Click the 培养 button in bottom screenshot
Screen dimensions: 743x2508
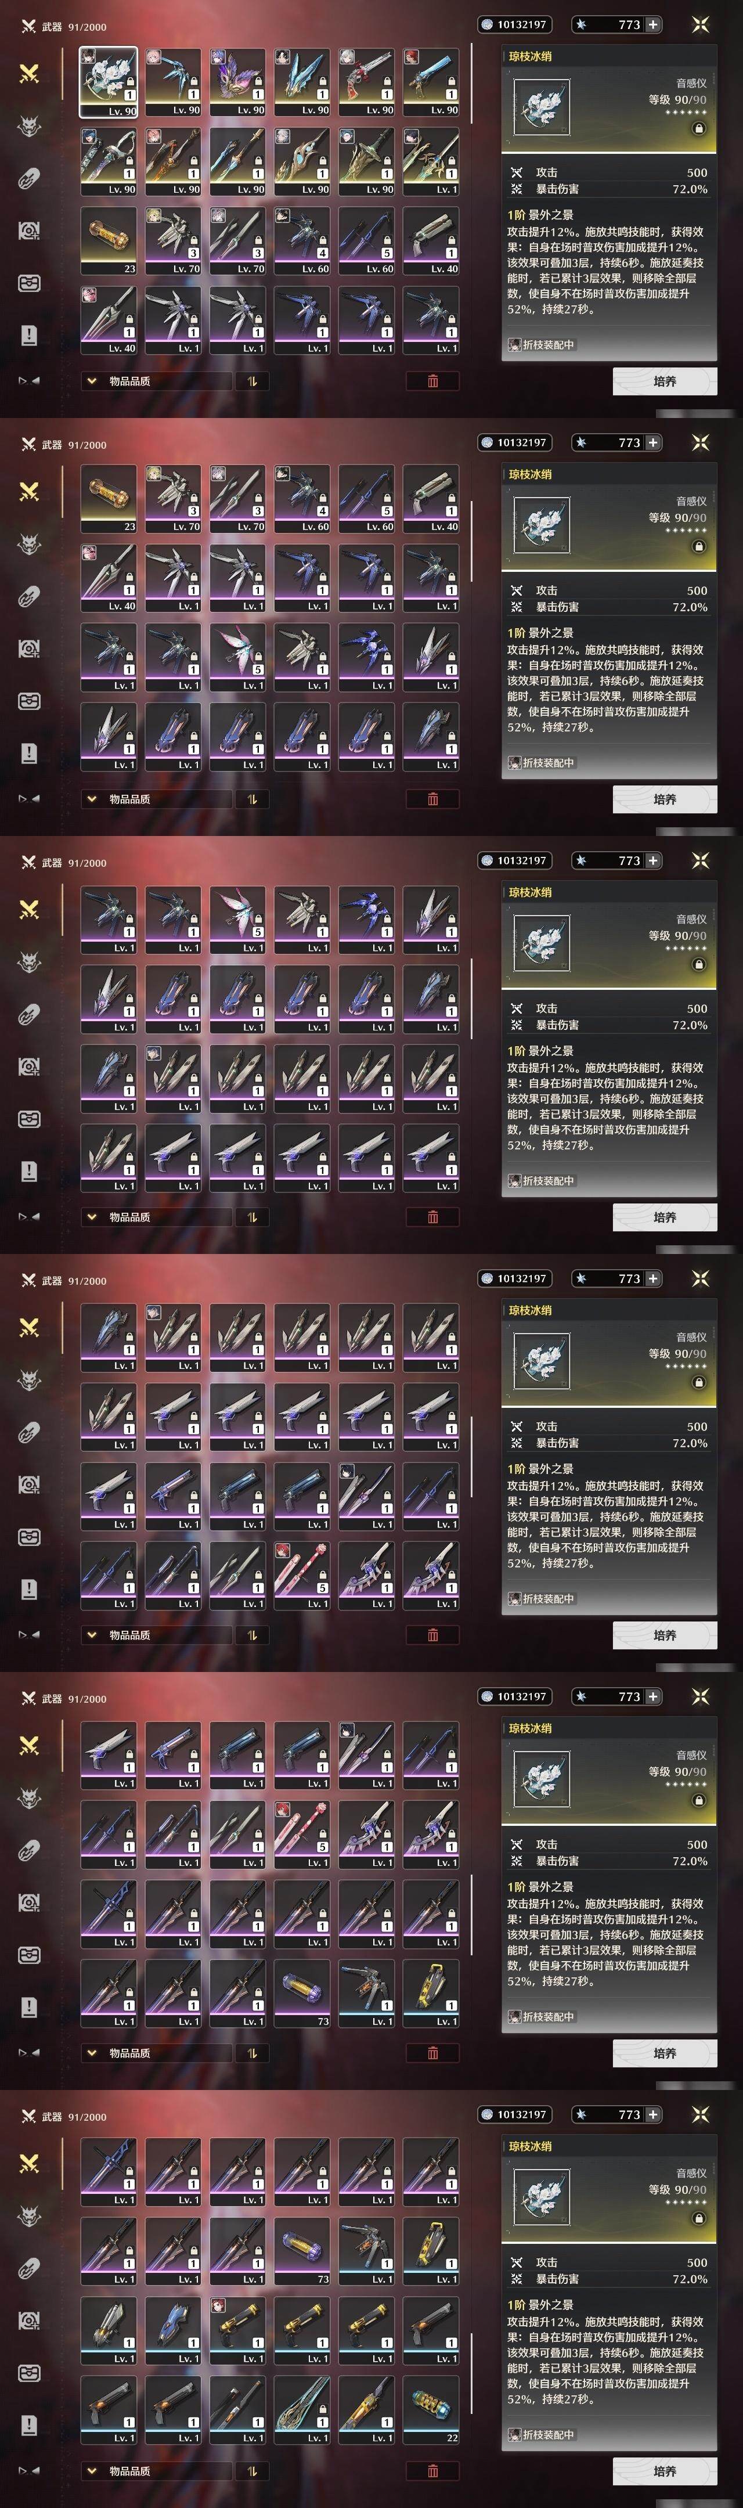pyautogui.click(x=665, y=2471)
